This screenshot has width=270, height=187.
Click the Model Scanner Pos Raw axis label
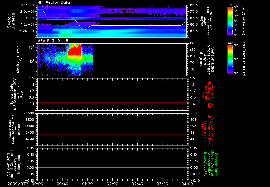pos(15,129)
